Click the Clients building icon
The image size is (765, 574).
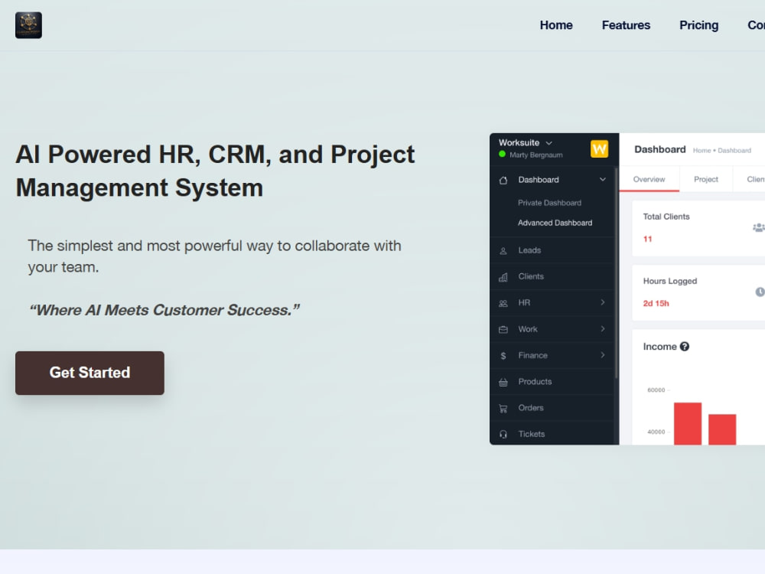coord(503,277)
